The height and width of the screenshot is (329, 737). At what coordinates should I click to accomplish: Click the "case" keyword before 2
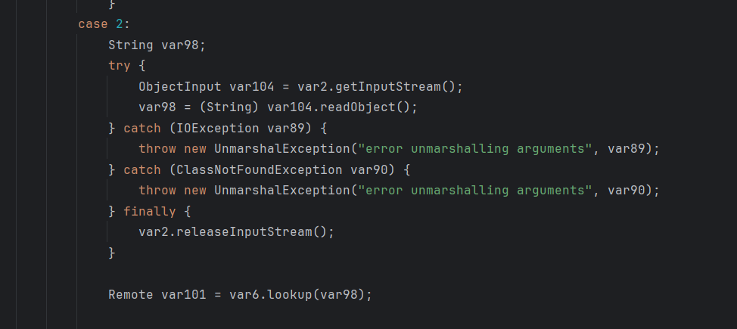click(x=93, y=24)
